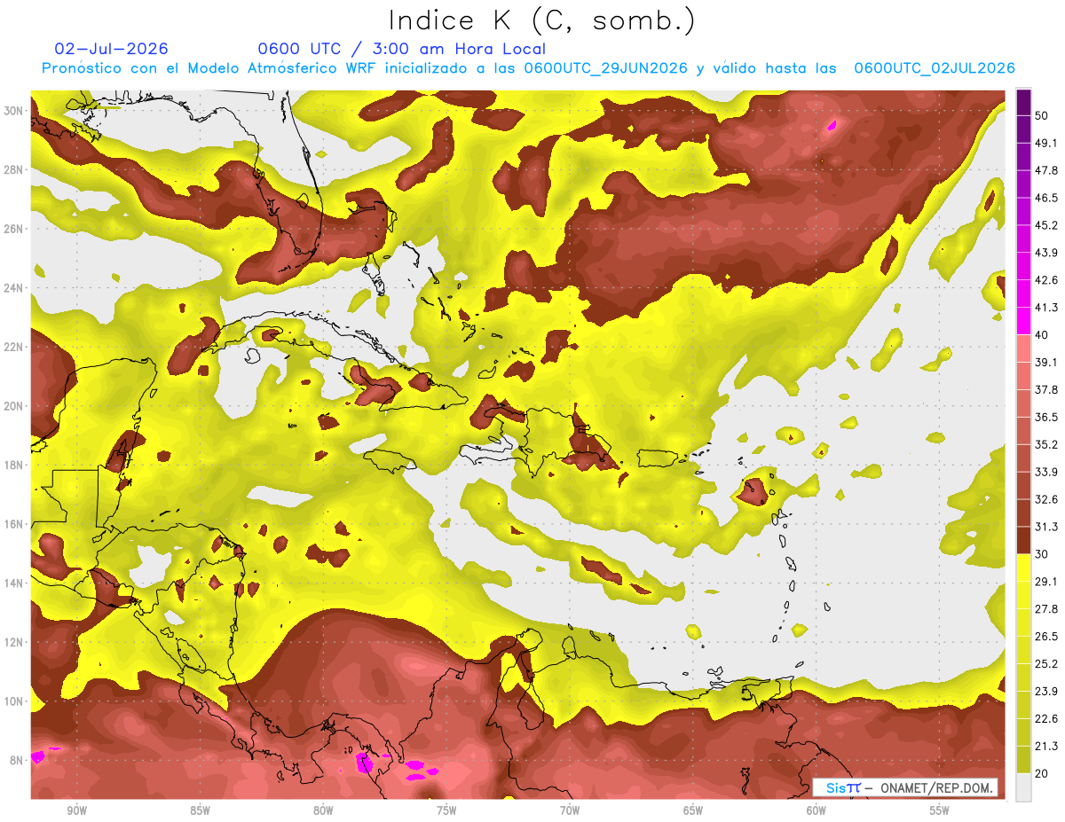This screenshot has width=1065, height=822.
Task: Click the colorbar value '41.3'
Action: (x=1045, y=308)
